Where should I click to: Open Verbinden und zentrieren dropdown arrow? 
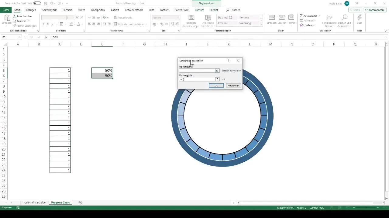click(147, 24)
